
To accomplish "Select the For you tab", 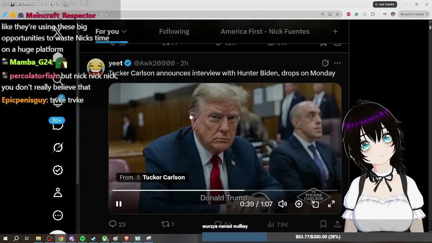I will 107,31.
